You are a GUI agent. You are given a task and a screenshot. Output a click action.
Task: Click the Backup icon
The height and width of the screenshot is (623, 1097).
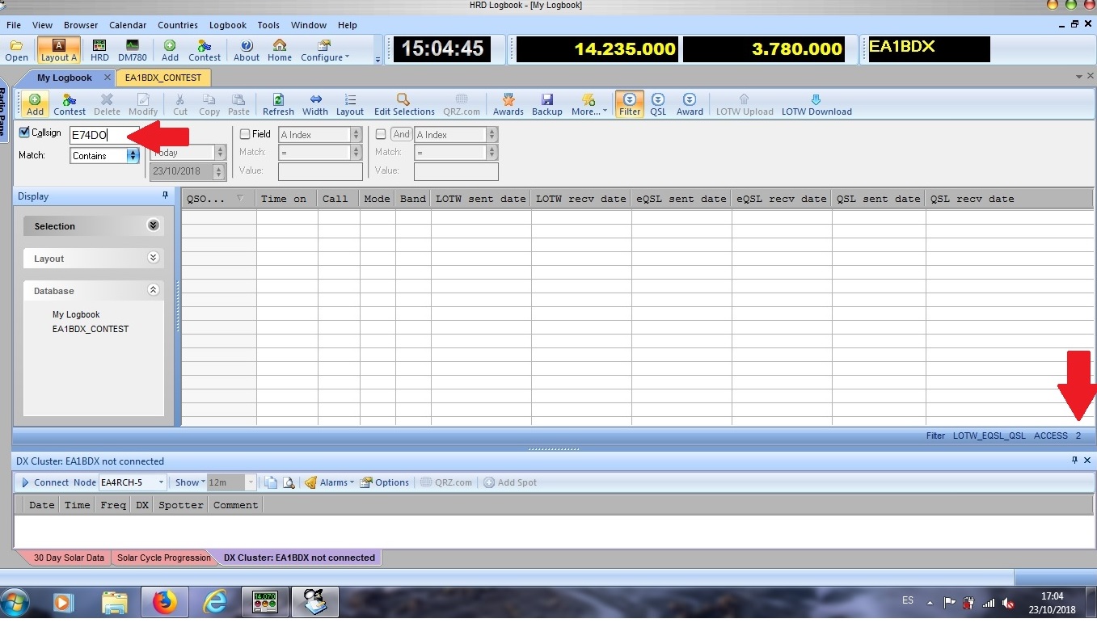547,105
